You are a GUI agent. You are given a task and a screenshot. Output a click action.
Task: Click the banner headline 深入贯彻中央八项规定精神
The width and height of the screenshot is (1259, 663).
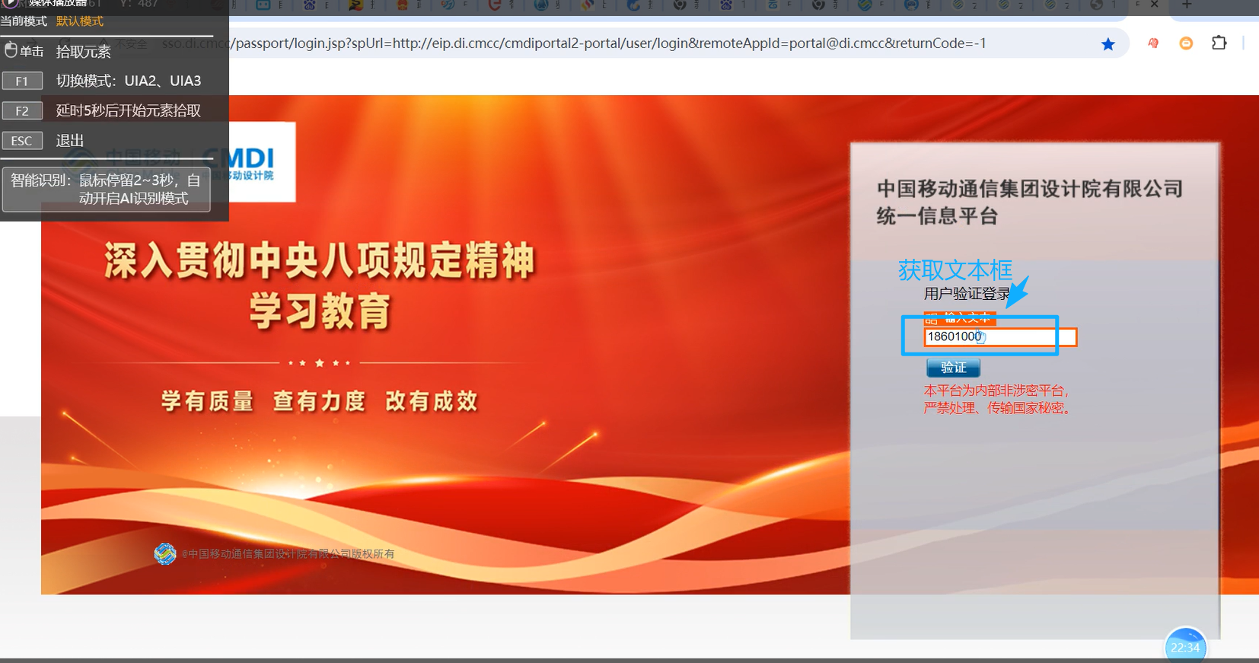click(320, 260)
